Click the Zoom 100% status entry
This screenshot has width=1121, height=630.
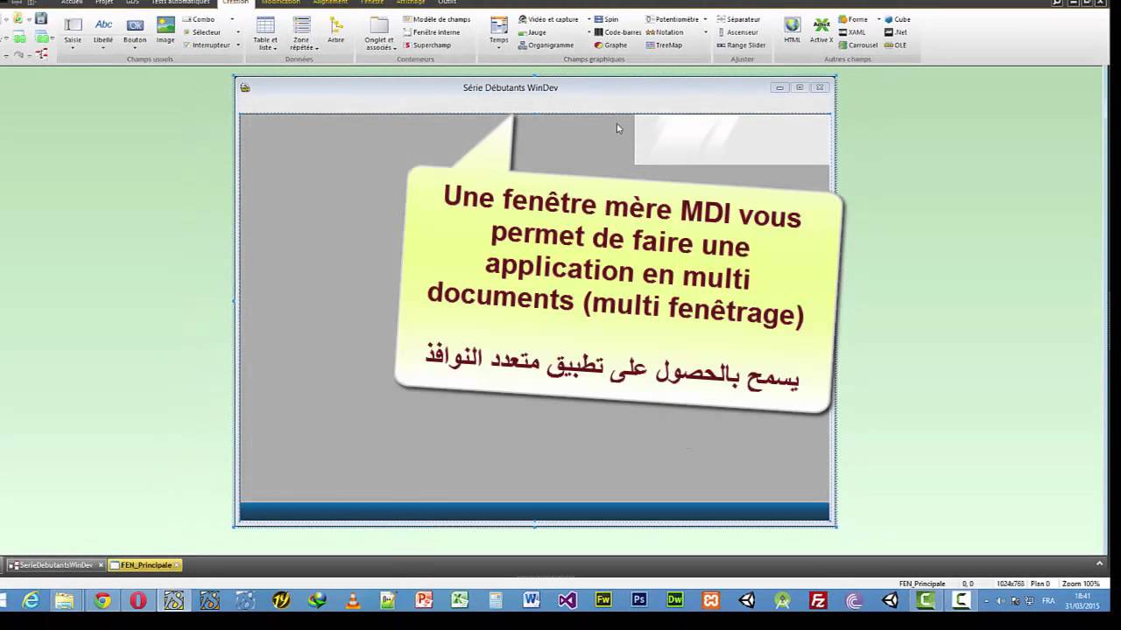click(x=1080, y=584)
